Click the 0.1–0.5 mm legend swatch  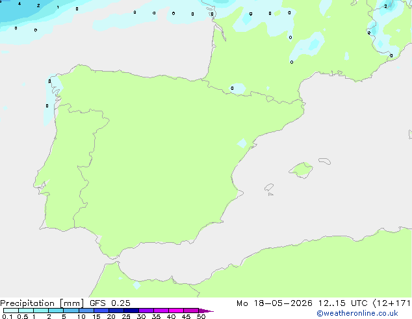pyautogui.click(x=11, y=311)
